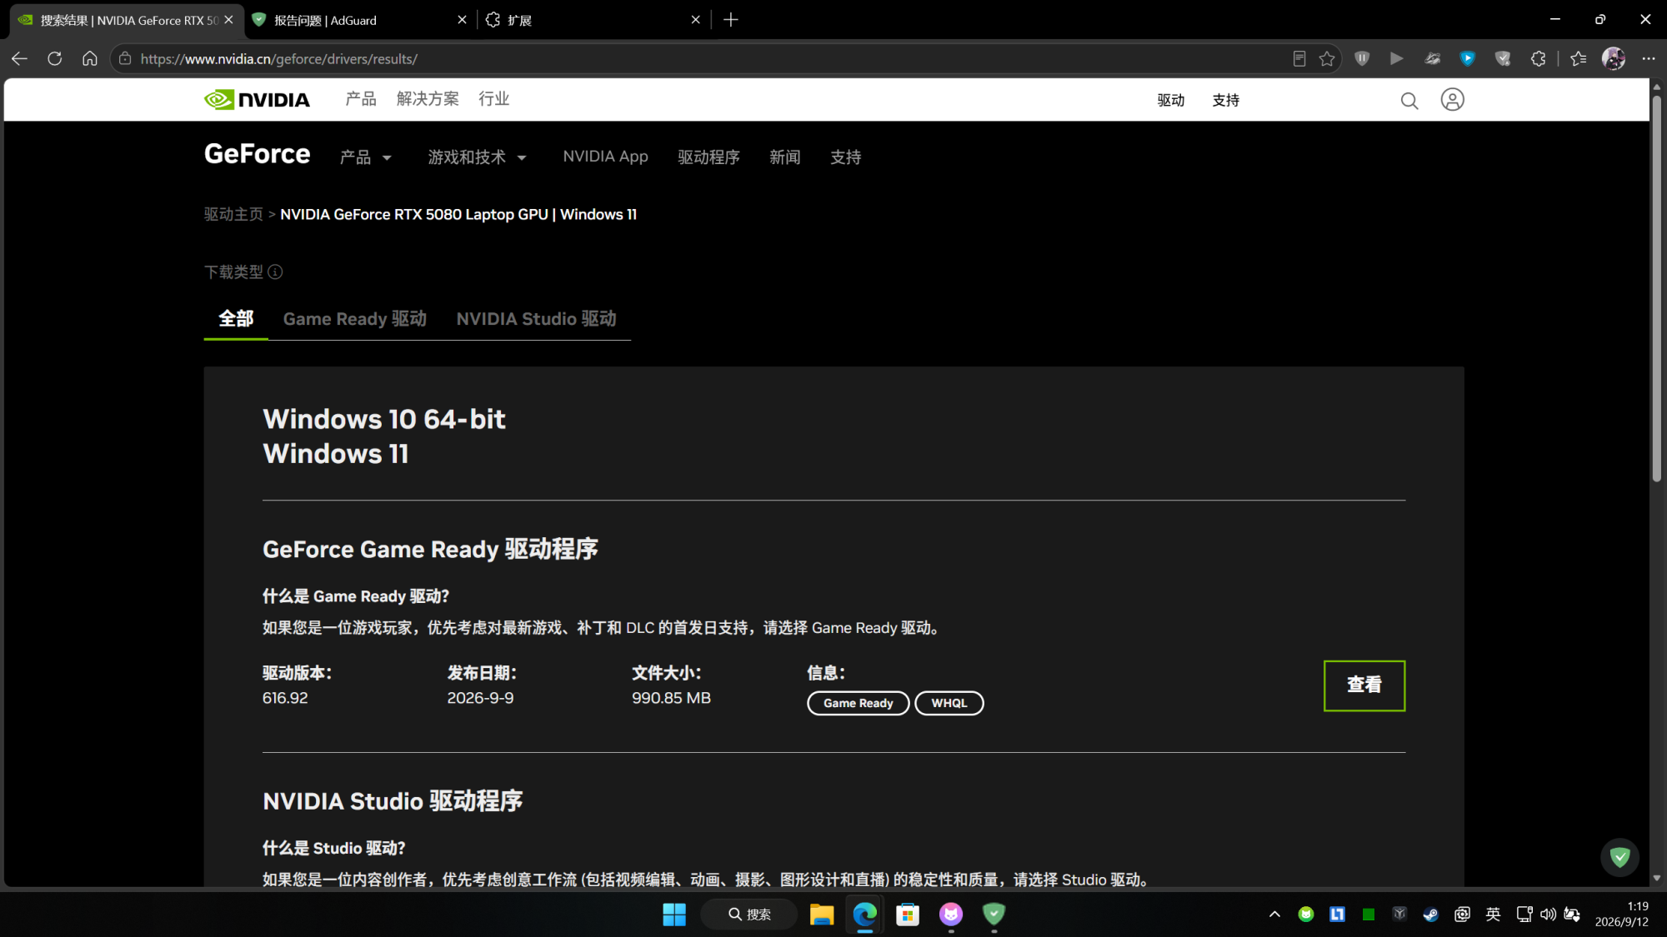Screen dimensions: 1667x937
Task: Expand 游戏和技术 dropdown
Action: click(478, 157)
